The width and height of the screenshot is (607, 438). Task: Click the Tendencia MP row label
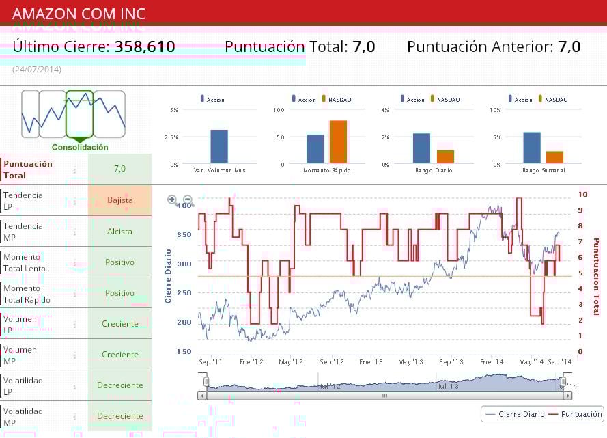(x=23, y=232)
